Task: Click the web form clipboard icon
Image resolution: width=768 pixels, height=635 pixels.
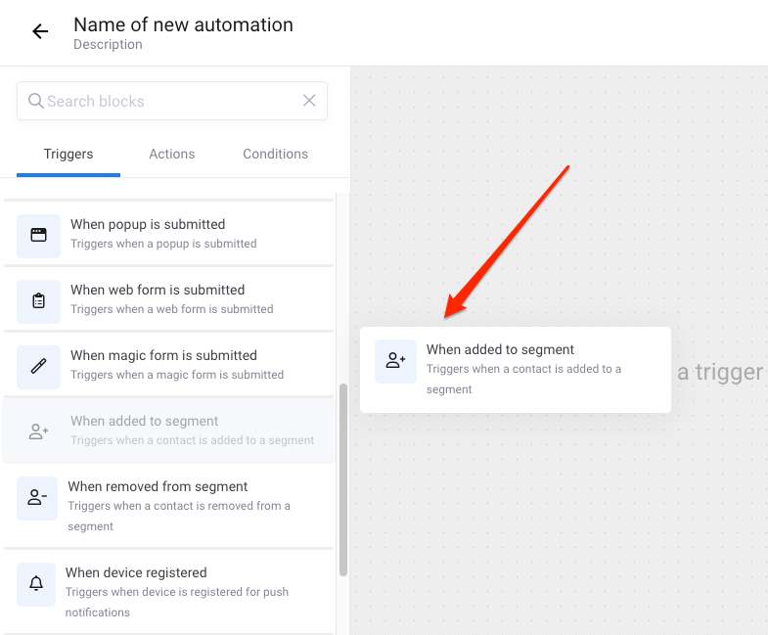Action: pyautogui.click(x=39, y=301)
